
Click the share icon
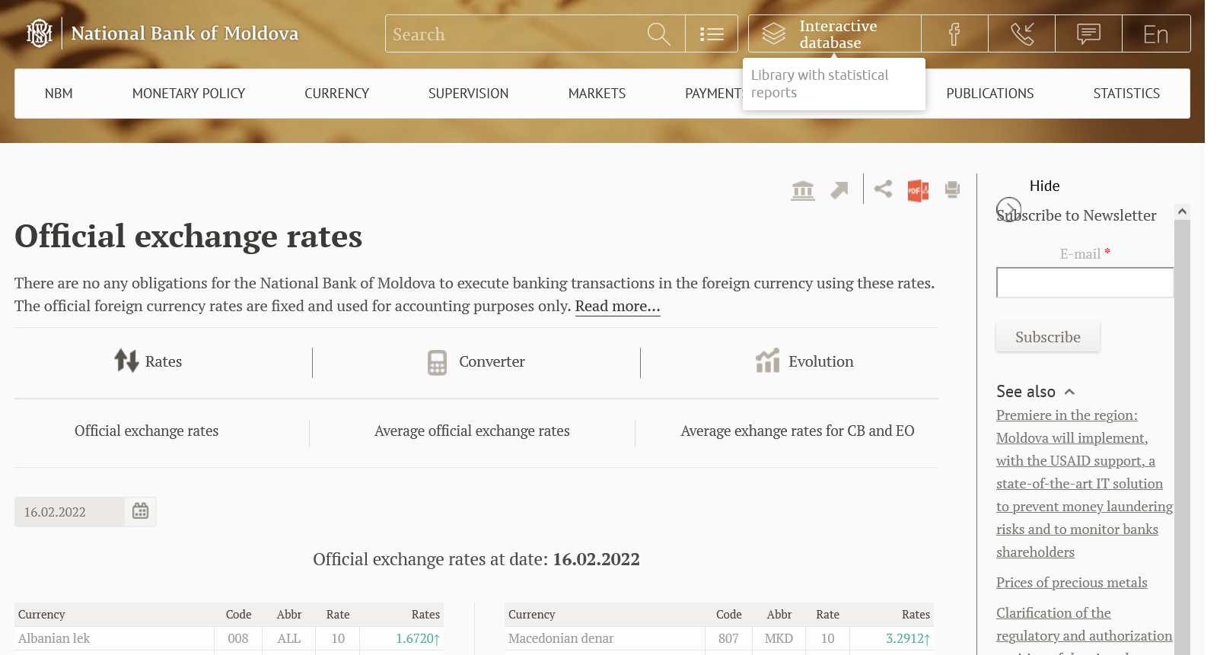(x=883, y=189)
